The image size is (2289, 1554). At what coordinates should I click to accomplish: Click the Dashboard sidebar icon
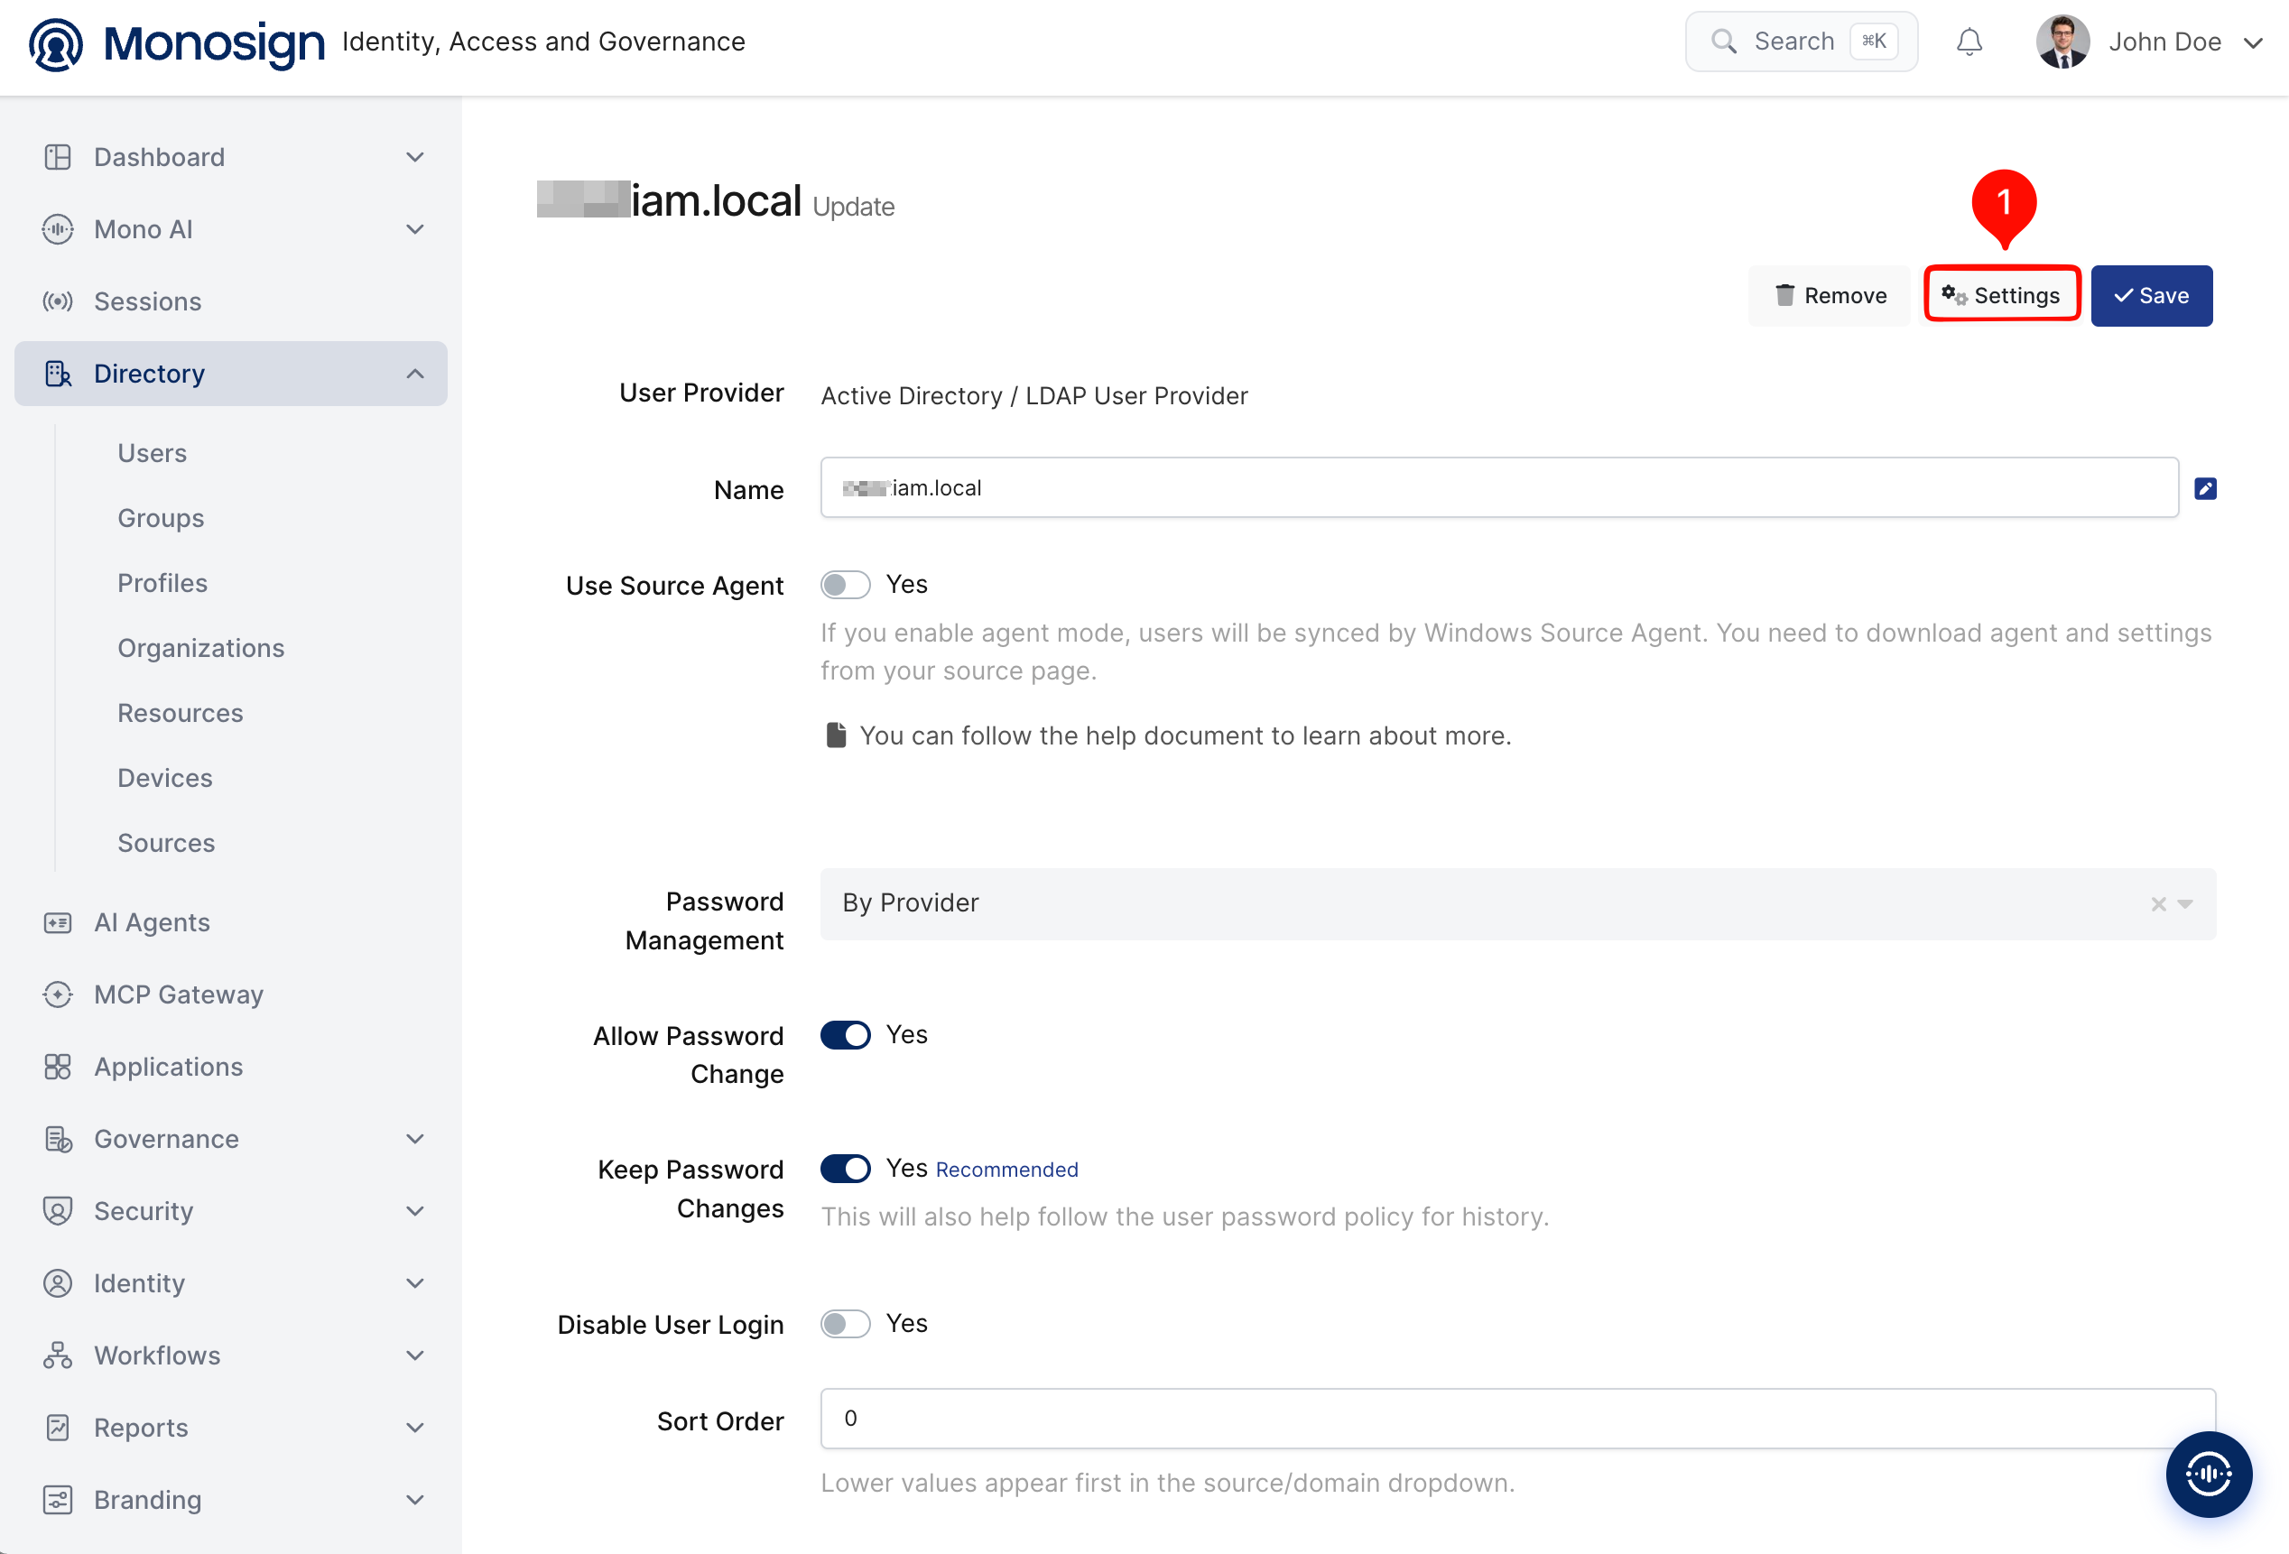[58, 157]
